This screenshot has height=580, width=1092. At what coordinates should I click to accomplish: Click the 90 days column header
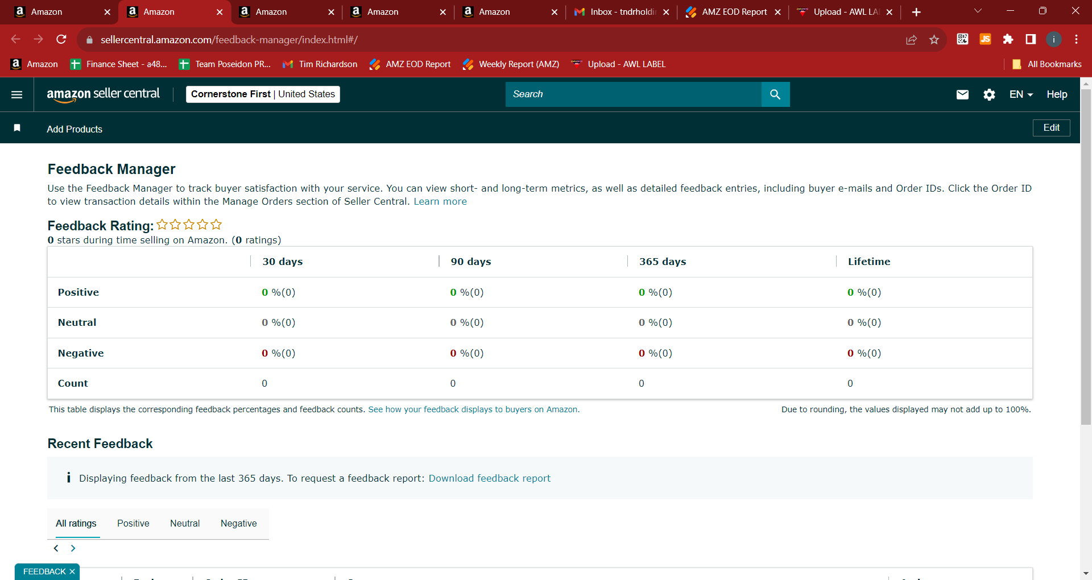pos(471,262)
